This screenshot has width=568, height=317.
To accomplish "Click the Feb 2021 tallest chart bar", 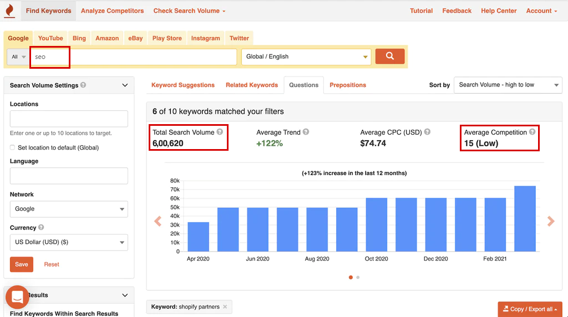I will click(x=525, y=218).
